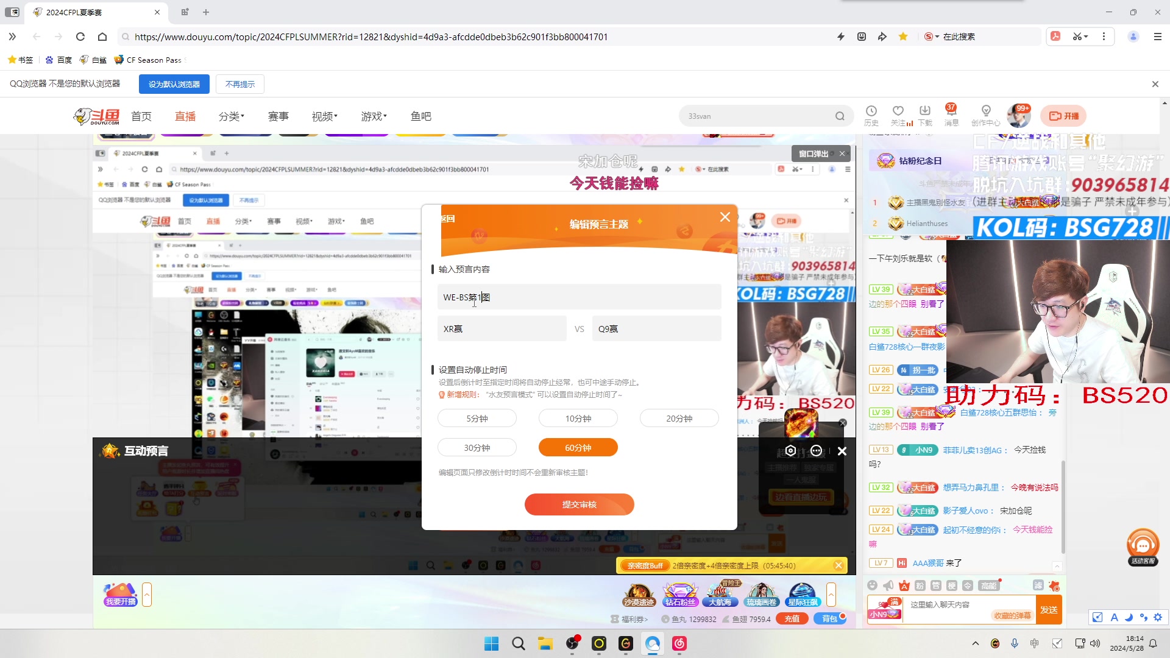Click the 提交审核 submit button
Screen dimensions: 1170x658
pyautogui.click(x=579, y=504)
